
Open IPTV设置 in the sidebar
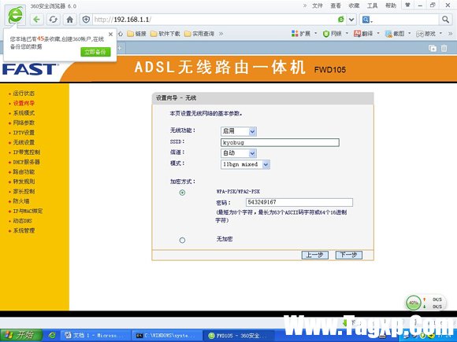tap(24, 133)
